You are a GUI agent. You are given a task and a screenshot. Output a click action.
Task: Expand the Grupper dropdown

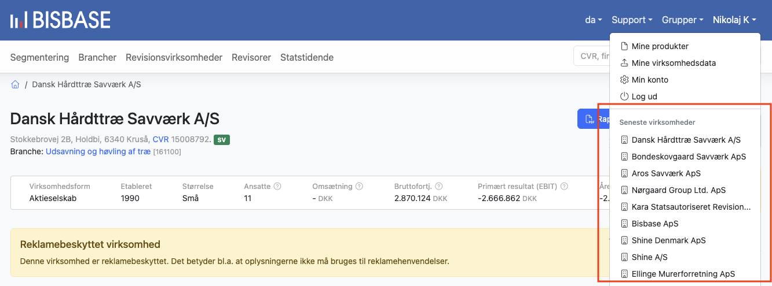[x=682, y=20]
